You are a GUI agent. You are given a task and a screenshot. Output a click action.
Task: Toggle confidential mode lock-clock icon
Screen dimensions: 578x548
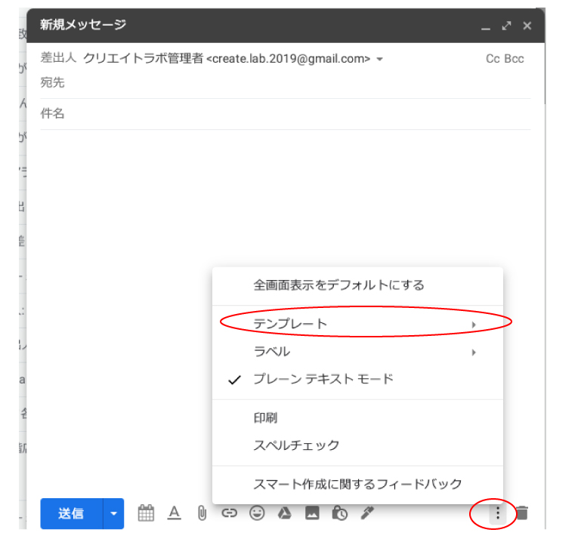tap(339, 513)
